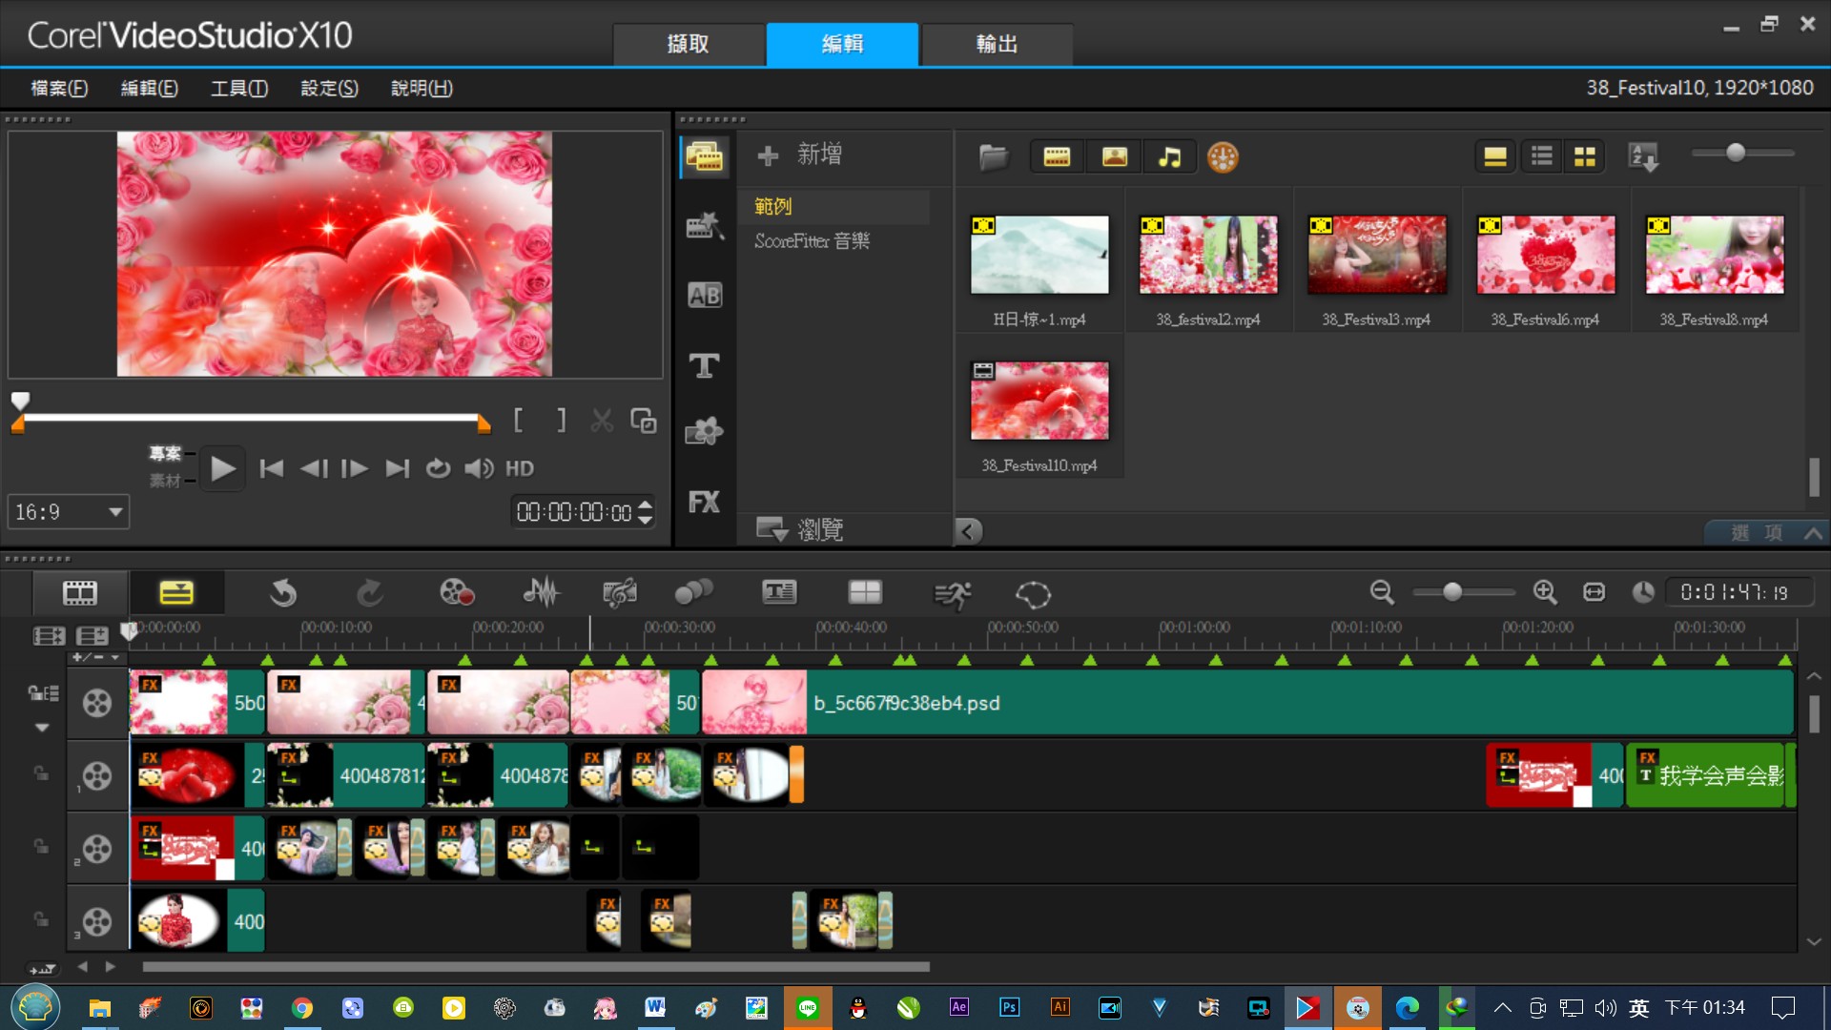Viewport: 1831px width, 1030px height.
Task: Open the multi-camera editor
Action: 865,593
